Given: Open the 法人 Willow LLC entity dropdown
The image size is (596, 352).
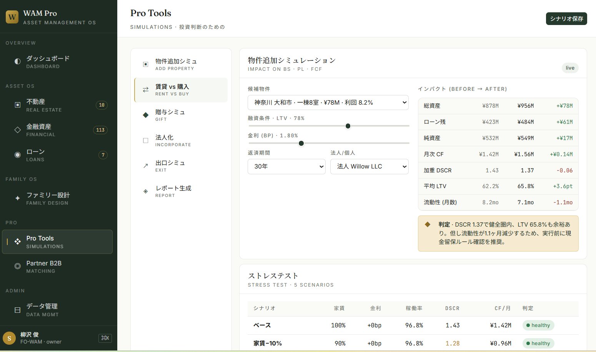Looking at the screenshot, I should 369,167.
